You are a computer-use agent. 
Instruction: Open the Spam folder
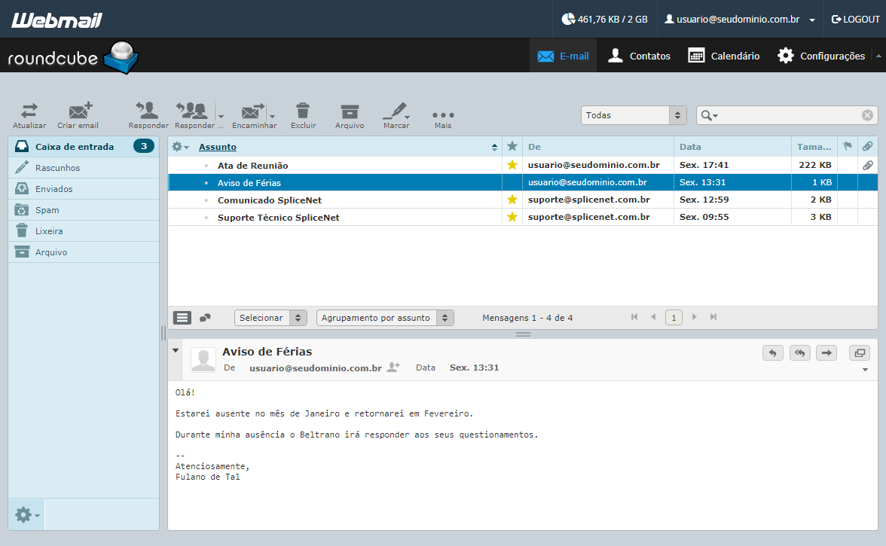click(x=84, y=210)
